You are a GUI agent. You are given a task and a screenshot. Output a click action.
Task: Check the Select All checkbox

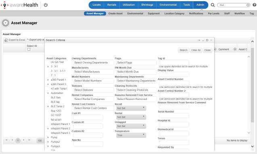pyautogui.click(x=29, y=49)
